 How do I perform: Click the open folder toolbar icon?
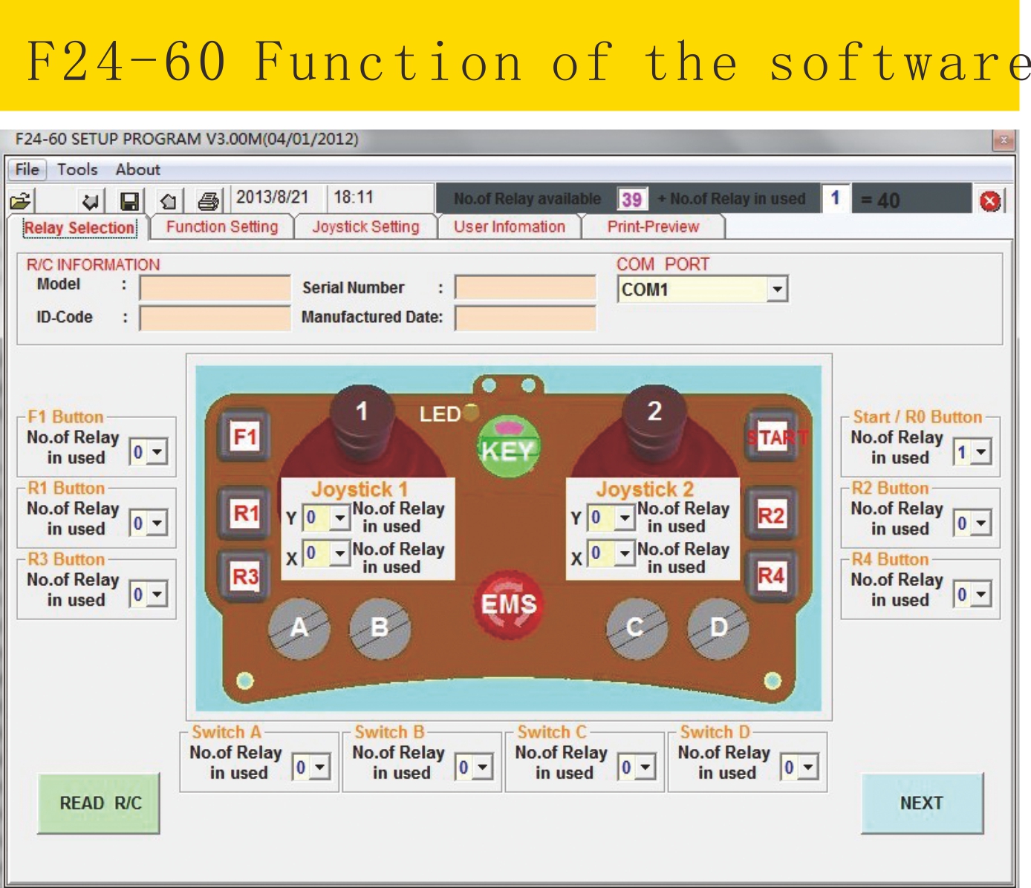[x=20, y=201]
